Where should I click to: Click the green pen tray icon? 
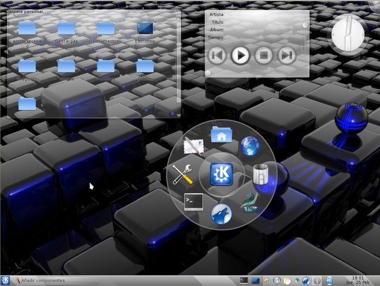pos(297,281)
